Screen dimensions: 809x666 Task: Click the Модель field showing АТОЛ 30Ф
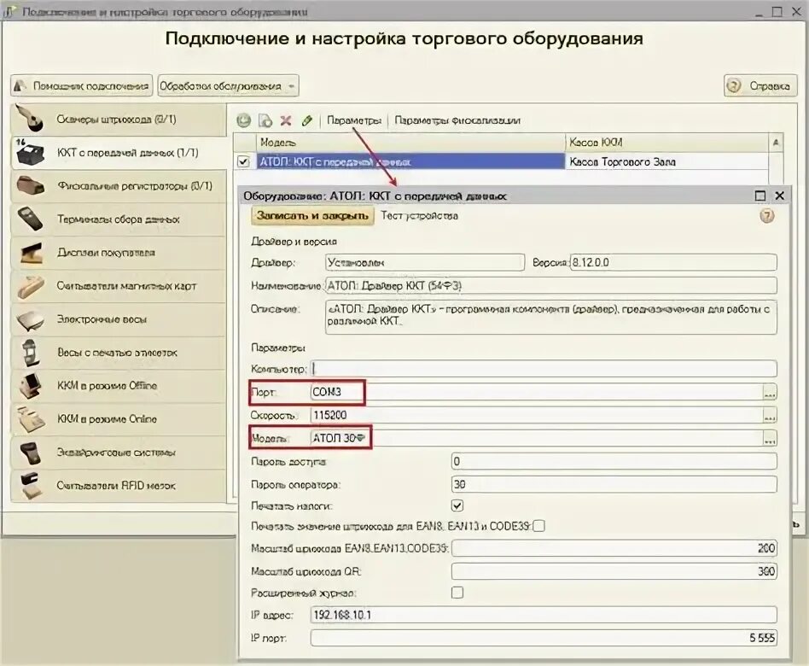coord(537,438)
